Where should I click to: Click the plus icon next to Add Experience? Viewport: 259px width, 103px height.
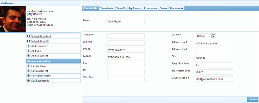point(29,46)
